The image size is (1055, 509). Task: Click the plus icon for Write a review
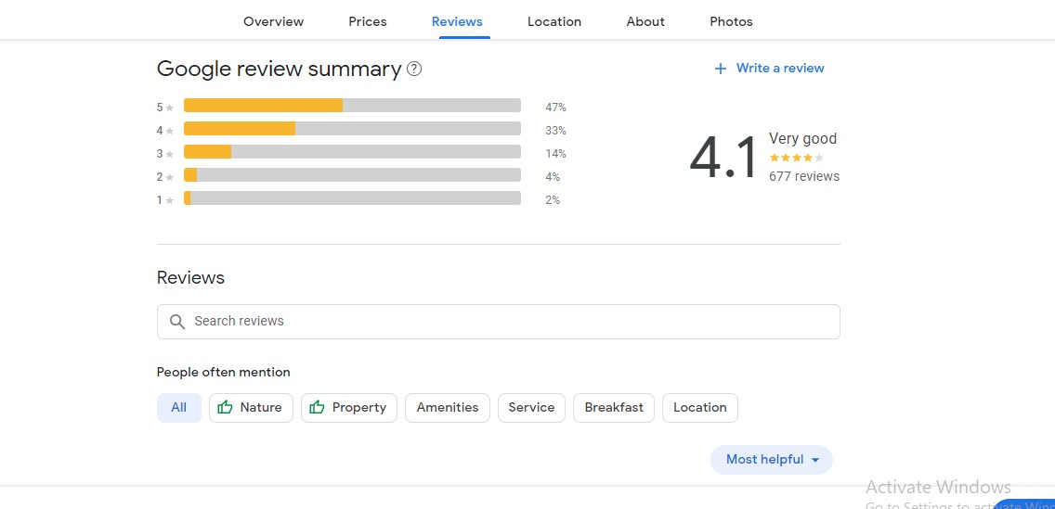point(720,69)
